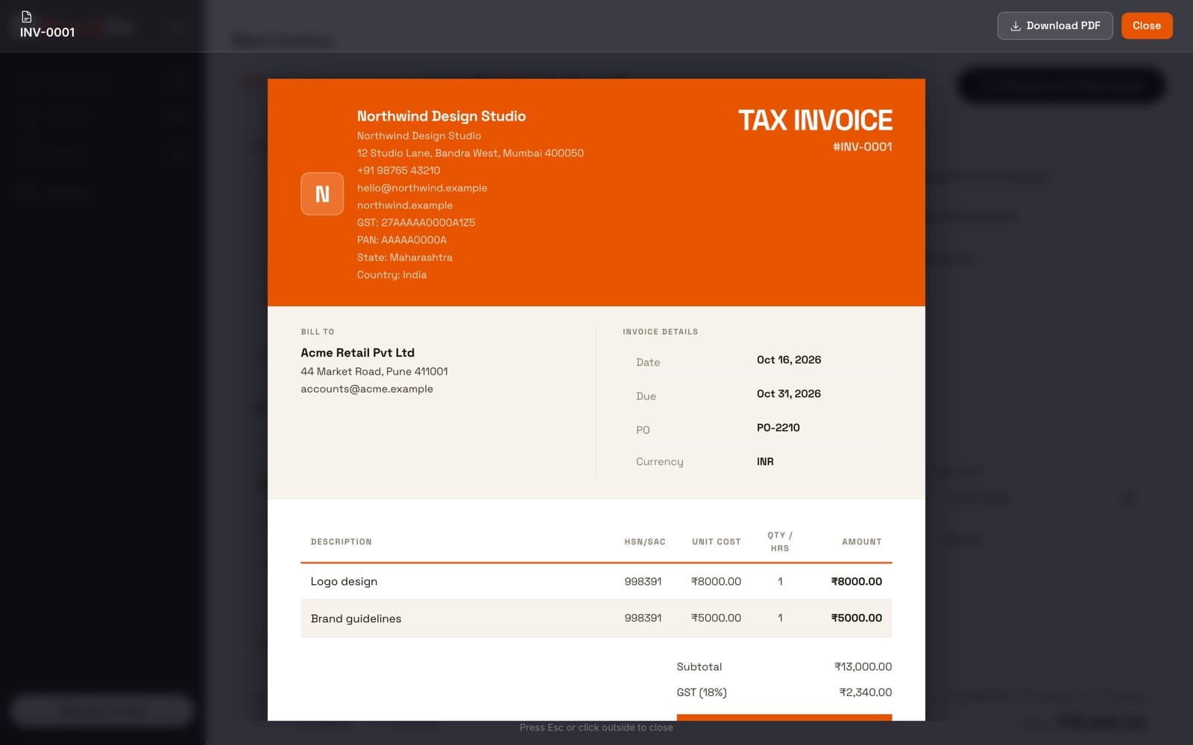
Task: Click the HSN/SAC column header
Action: click(645, 542)
